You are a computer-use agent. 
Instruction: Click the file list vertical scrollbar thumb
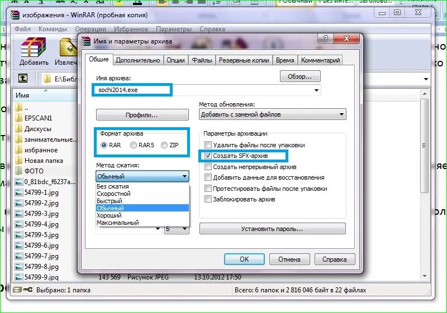pyautogui.click(x=425, y=146)
